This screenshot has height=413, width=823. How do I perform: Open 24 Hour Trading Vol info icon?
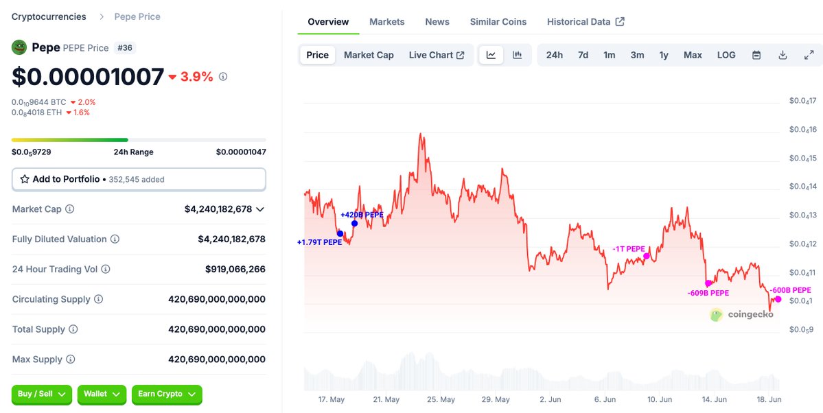coord(106,269)
